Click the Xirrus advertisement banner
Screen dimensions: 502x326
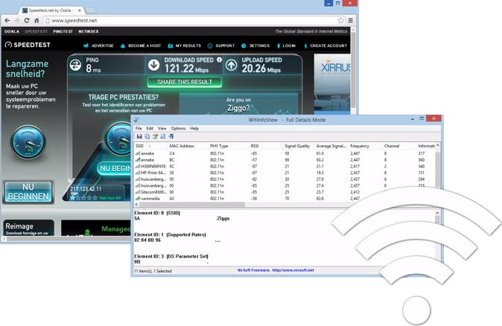(x=332, y=84)
